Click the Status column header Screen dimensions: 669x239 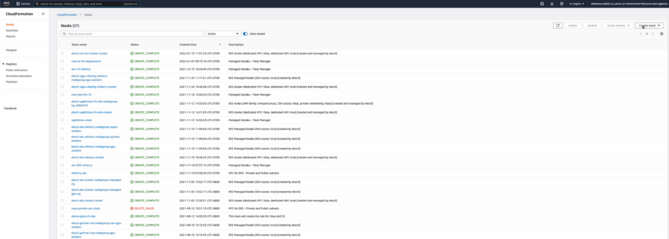coord(135,45)
